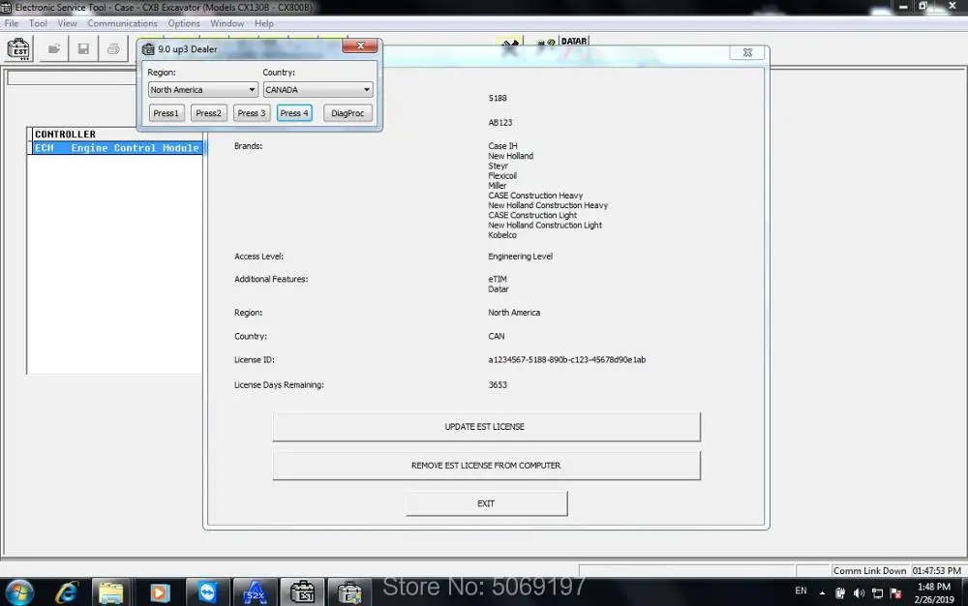Click REMOVE EST LICENSE FROM COMPUTER button
Screen dimensions: 968x606
487,466
